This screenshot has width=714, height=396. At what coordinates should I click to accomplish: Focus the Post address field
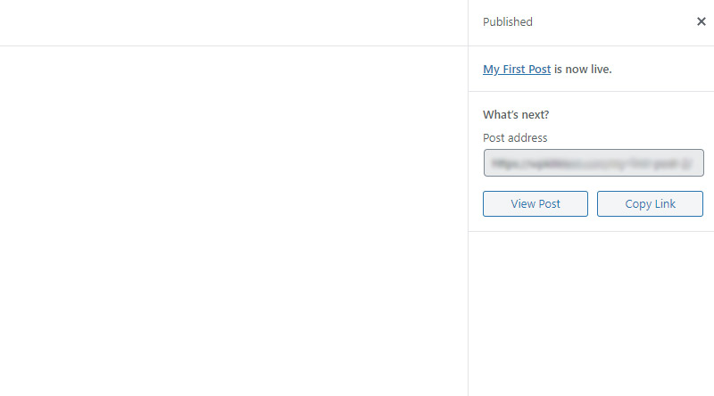[x=594, y=163]
